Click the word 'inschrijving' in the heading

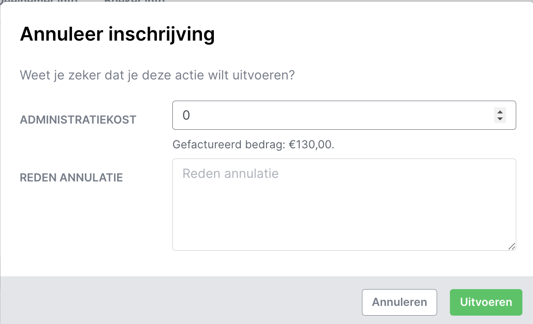tap(163, 34)
